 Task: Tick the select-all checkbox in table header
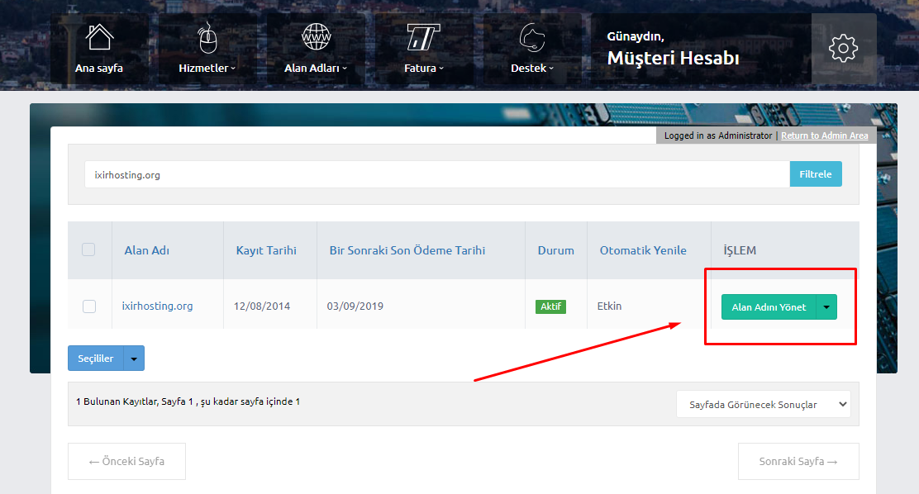[88, 249]
